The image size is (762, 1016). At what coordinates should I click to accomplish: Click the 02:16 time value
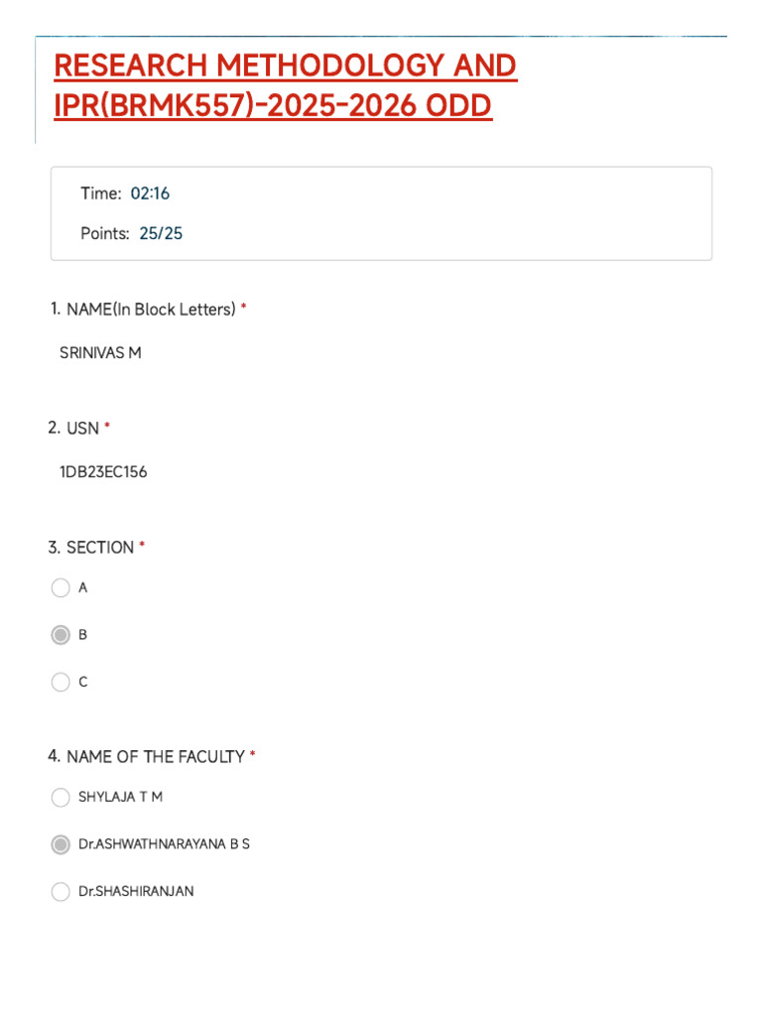click(150, 193)
